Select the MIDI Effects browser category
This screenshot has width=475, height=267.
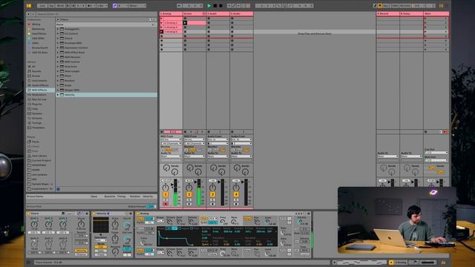pyautogui.click(x=39, y=90)
